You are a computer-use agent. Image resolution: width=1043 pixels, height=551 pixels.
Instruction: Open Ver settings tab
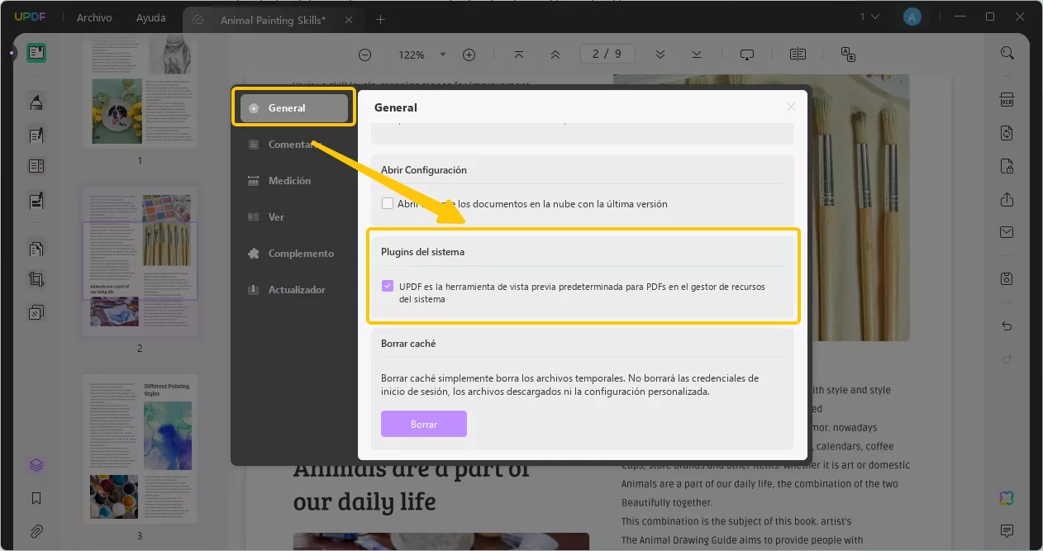coord(294,217)
